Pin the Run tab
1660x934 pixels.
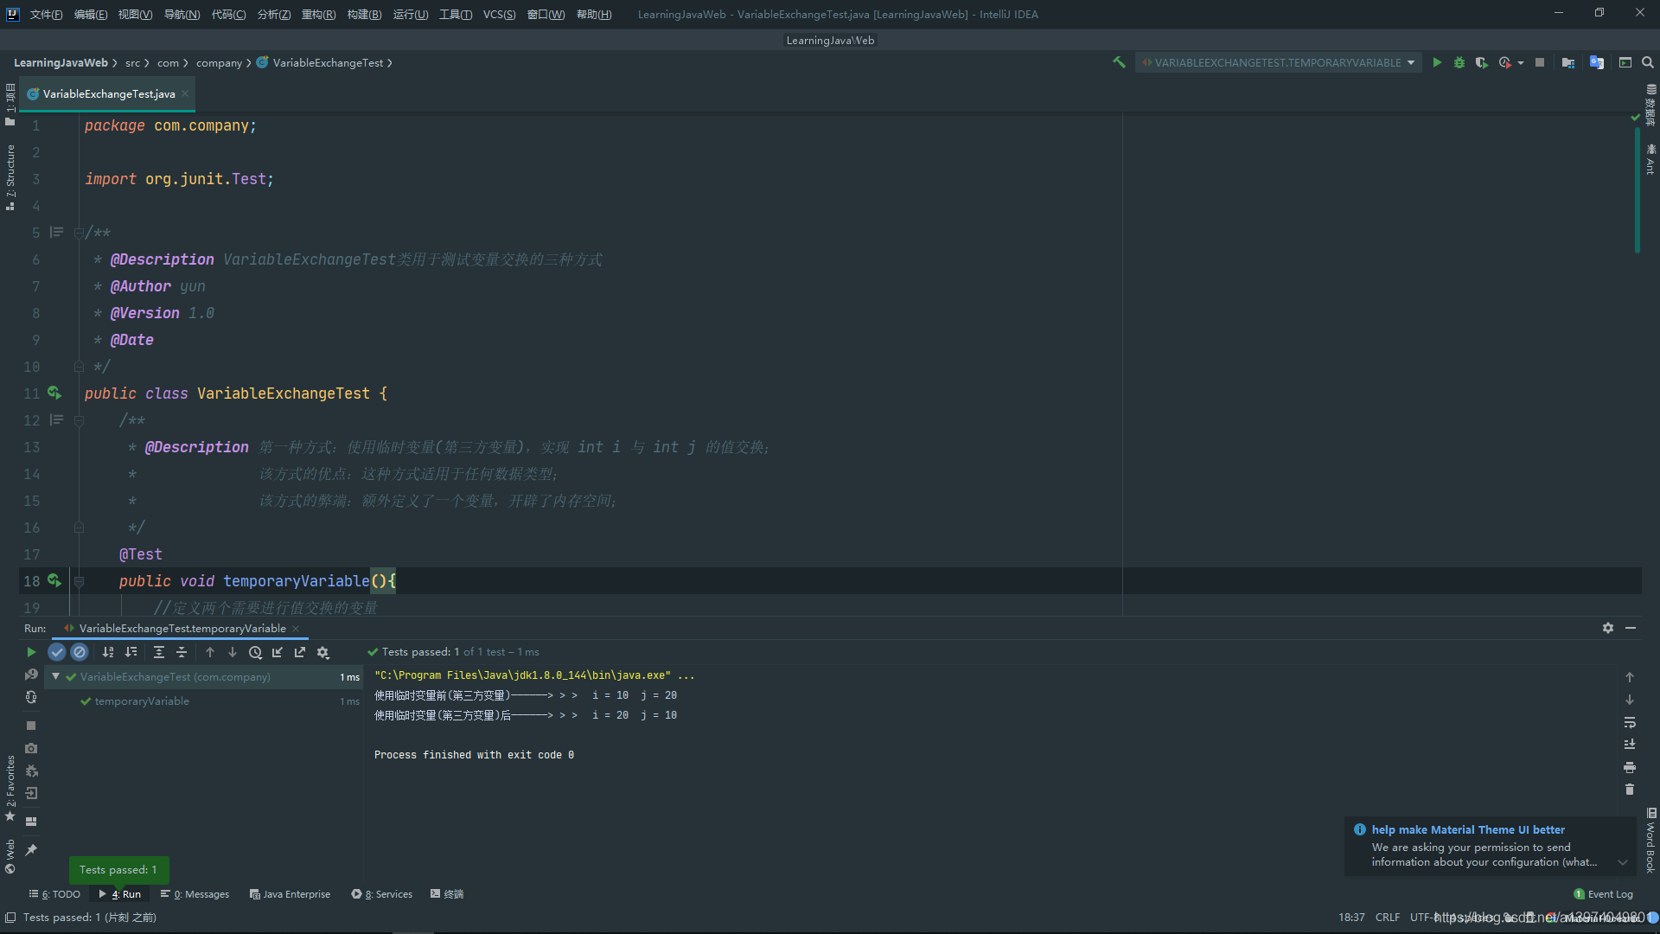(31, 850)
